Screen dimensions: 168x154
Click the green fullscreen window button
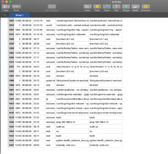pos(10,2)
